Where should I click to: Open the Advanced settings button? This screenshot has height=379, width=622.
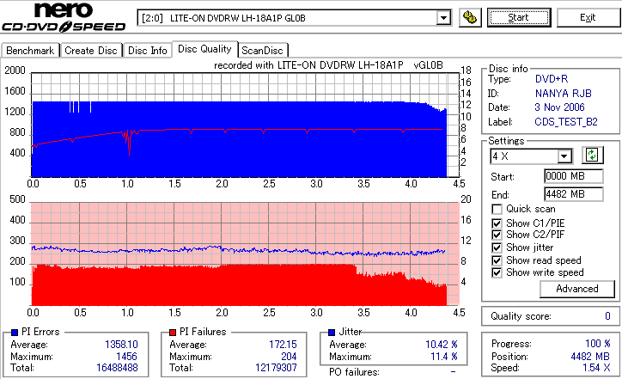pos(577,289)
